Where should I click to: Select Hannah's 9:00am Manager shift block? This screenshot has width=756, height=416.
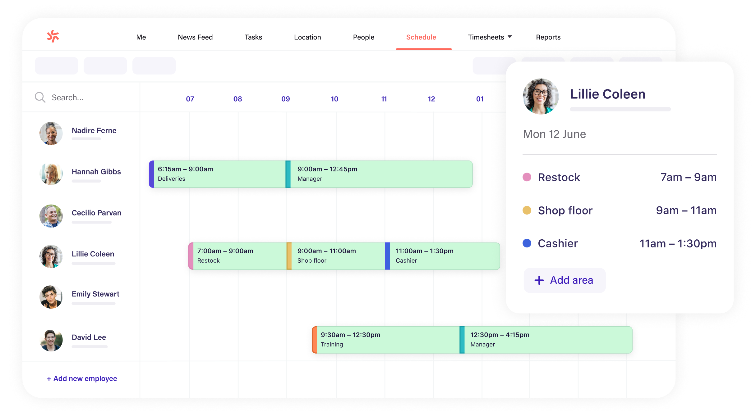click(379, 174)
